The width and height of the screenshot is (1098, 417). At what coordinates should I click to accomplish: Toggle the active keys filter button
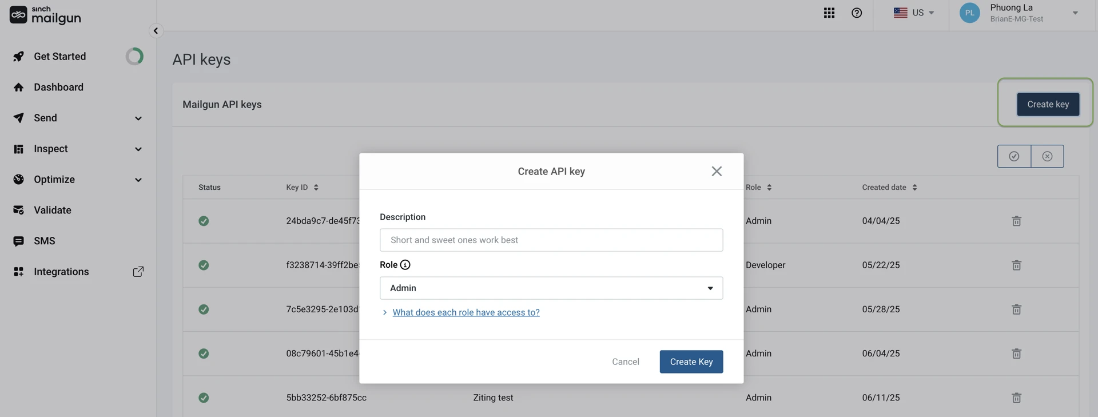[x=1014, y=156]
